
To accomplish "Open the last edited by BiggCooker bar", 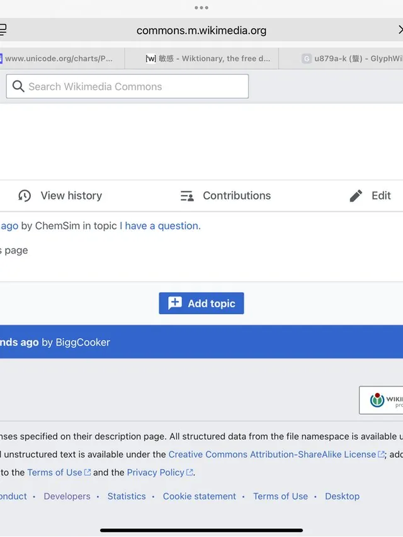I will (x=201, y=342).
